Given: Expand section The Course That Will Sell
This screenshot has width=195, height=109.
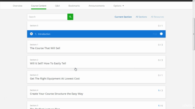Looking at the screenshot, I should (x=96, y=47).
